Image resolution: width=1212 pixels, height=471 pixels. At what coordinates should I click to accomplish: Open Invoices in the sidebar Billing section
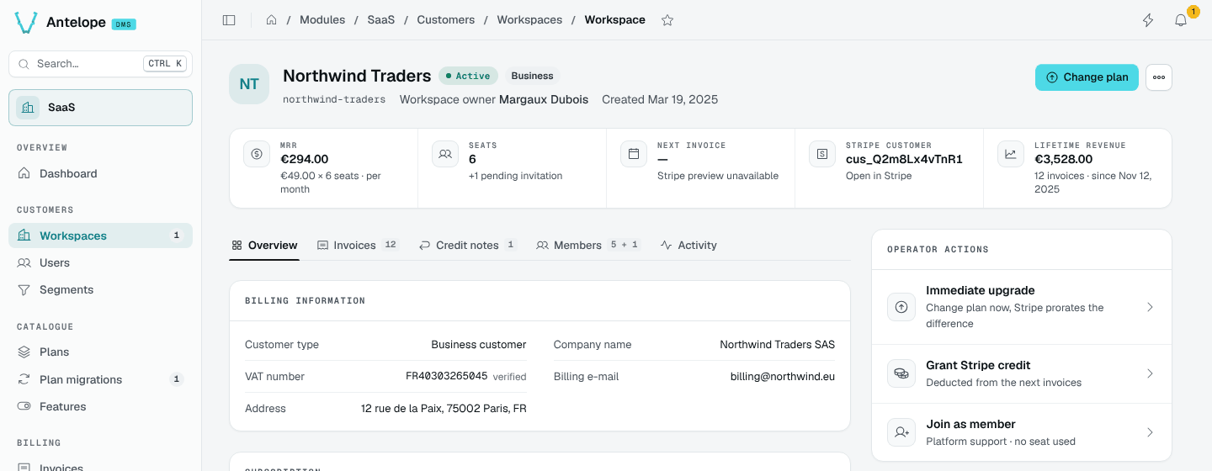(x=100, y=467)
